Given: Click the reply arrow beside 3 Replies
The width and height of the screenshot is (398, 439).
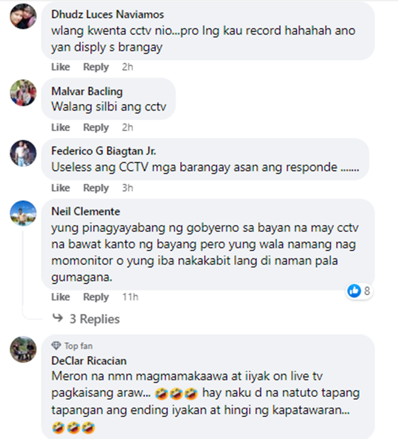Looking at the screenshot, I should tap(58, 318).
